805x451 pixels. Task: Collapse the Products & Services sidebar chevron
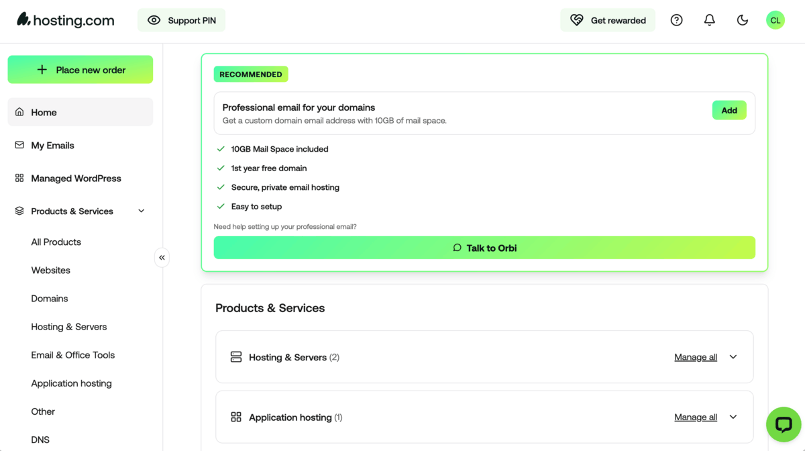(141, 211)
